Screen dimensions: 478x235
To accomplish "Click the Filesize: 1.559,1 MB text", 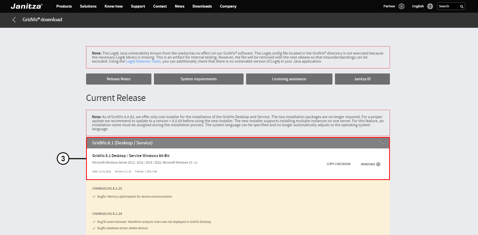I will pos(146,172).
